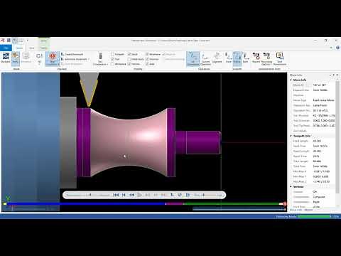Image resolution: width=341 pixels, height=256 pixels.
Task: Open Recording Options
Action: tap(266, 59)
